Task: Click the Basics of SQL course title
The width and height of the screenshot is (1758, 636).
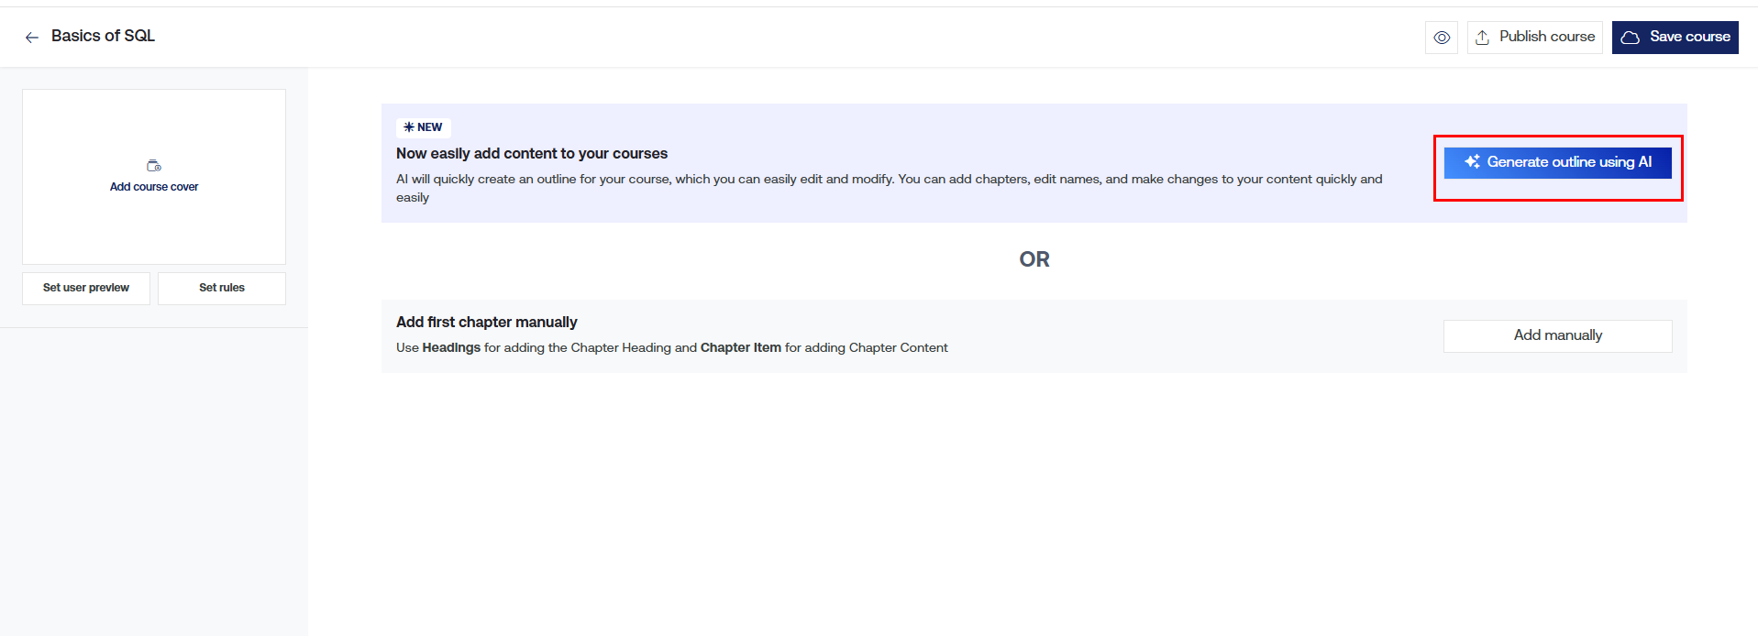Action: click(103, 36)
